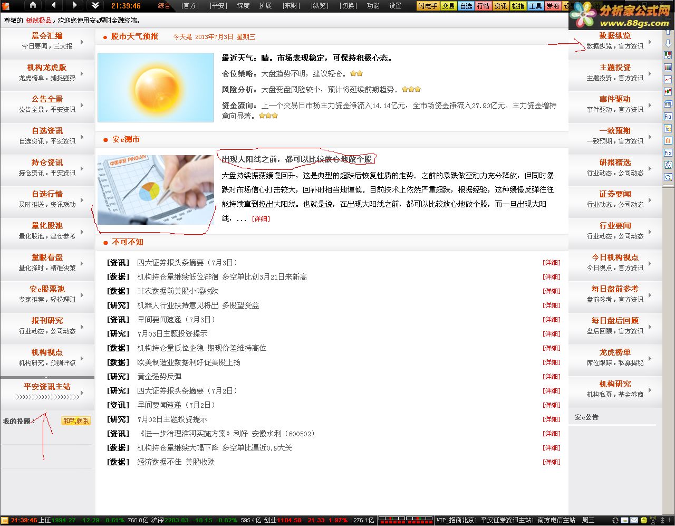675x526 pixels.
Task: Expand the 主题投资 right panel arrow
Action: 650,73
